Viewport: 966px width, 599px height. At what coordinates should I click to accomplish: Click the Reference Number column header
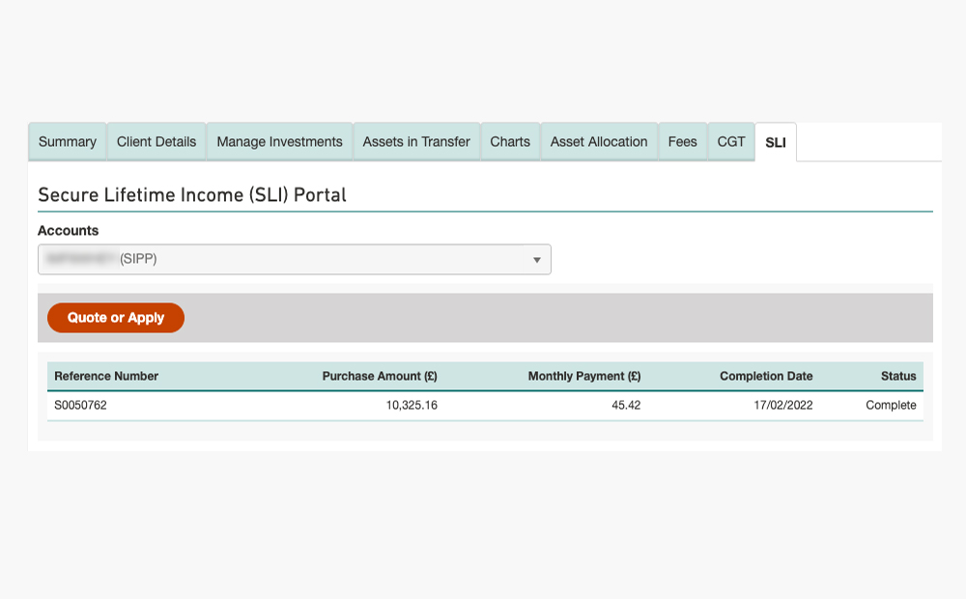pyautogui.click(x=106, y=376)
